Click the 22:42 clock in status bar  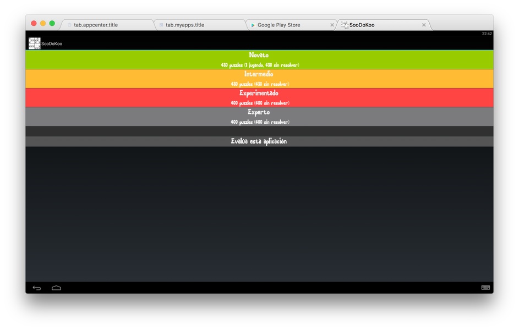[x=487, y=34]
